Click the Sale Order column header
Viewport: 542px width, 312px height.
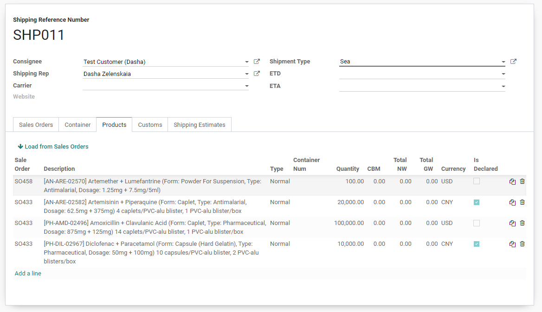[x=22, y=164]
